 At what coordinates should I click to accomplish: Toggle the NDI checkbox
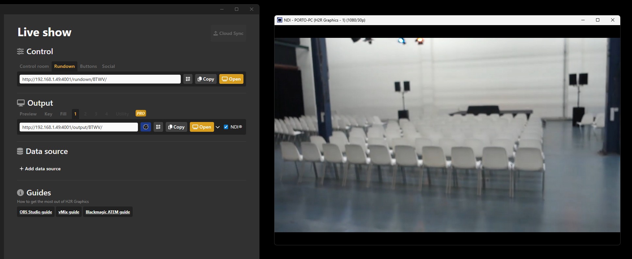pos(226,127)
